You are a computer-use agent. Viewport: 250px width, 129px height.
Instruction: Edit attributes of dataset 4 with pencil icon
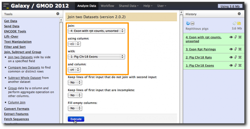(236, 37)
